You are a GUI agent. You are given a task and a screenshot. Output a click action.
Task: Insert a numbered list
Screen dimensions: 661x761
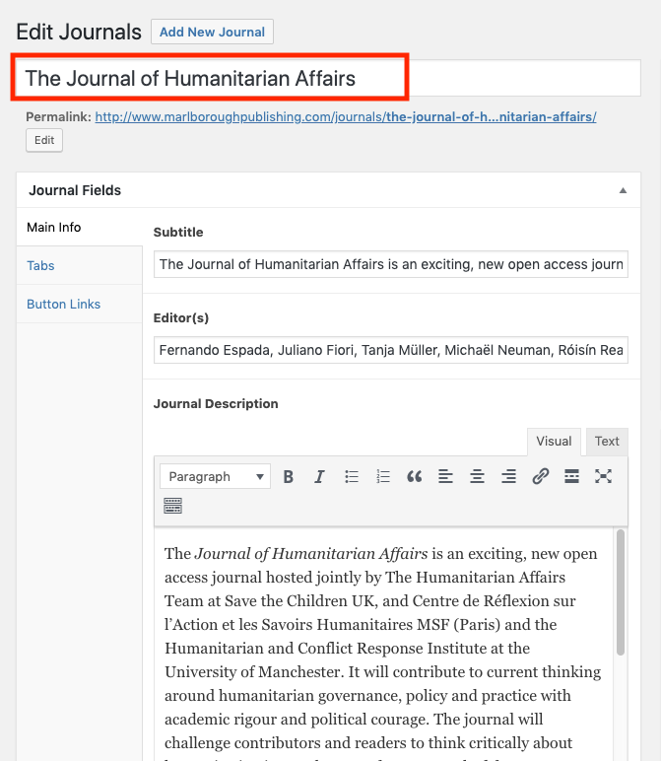(382, 476)
